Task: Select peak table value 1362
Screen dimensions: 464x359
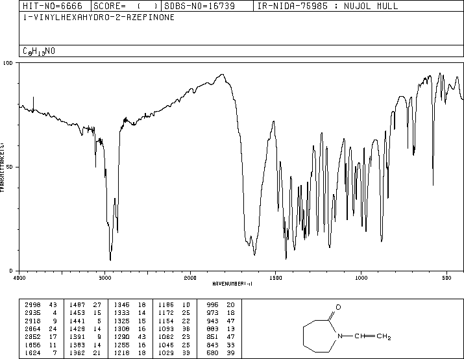Action: coord(77,353)
